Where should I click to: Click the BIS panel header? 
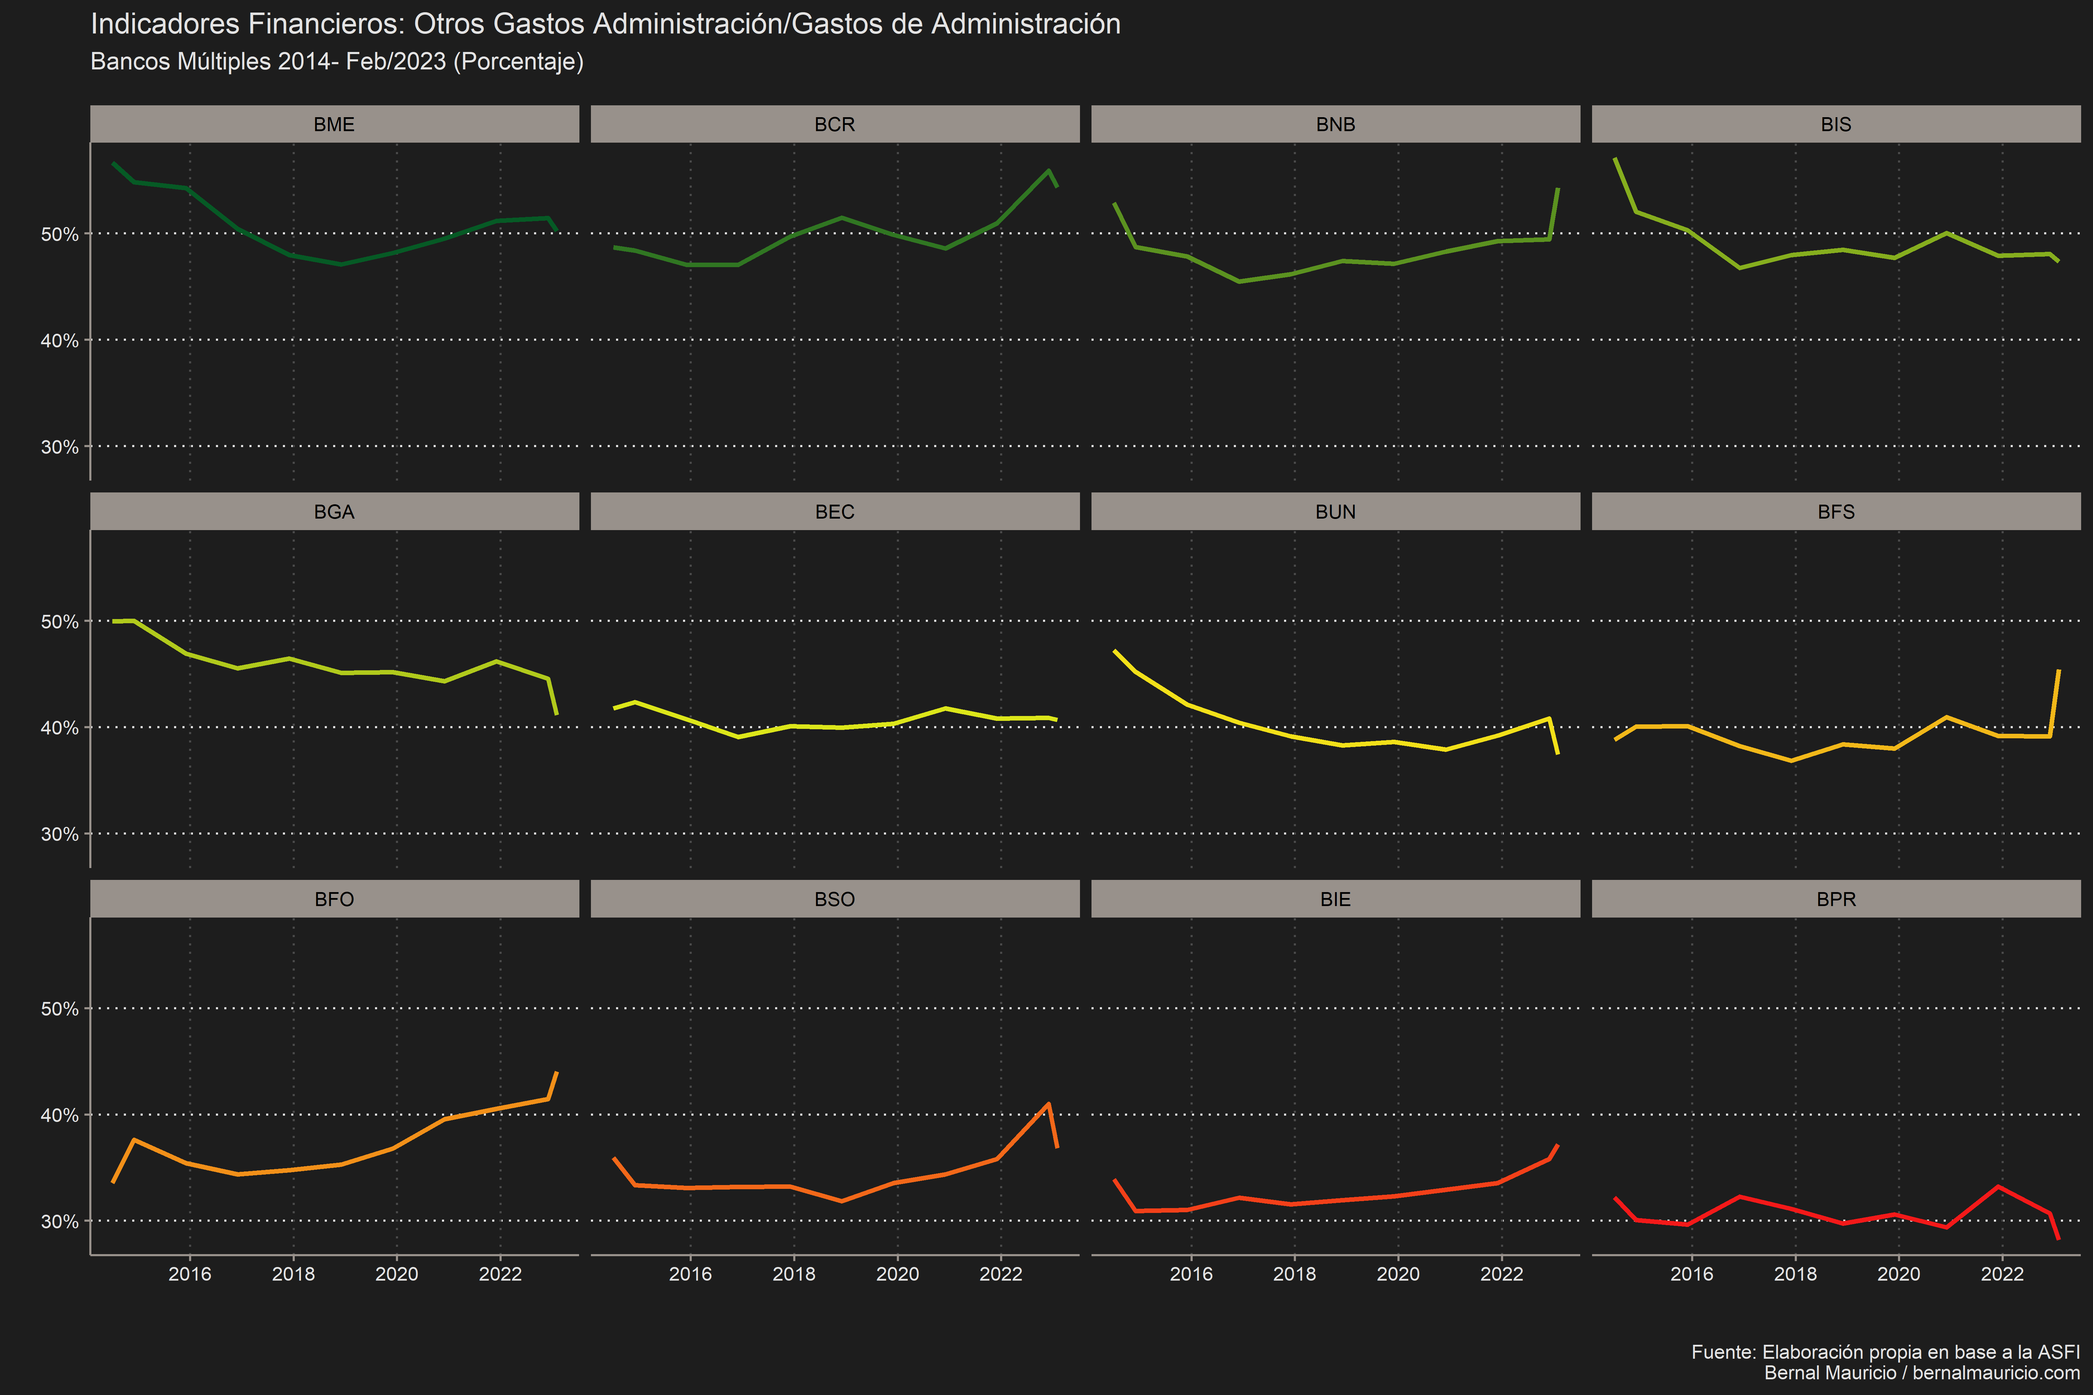coord(1836,124)
